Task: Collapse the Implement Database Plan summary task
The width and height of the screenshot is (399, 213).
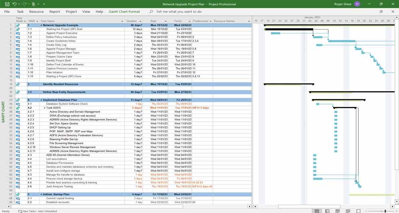Action: [x=41, y=100]
